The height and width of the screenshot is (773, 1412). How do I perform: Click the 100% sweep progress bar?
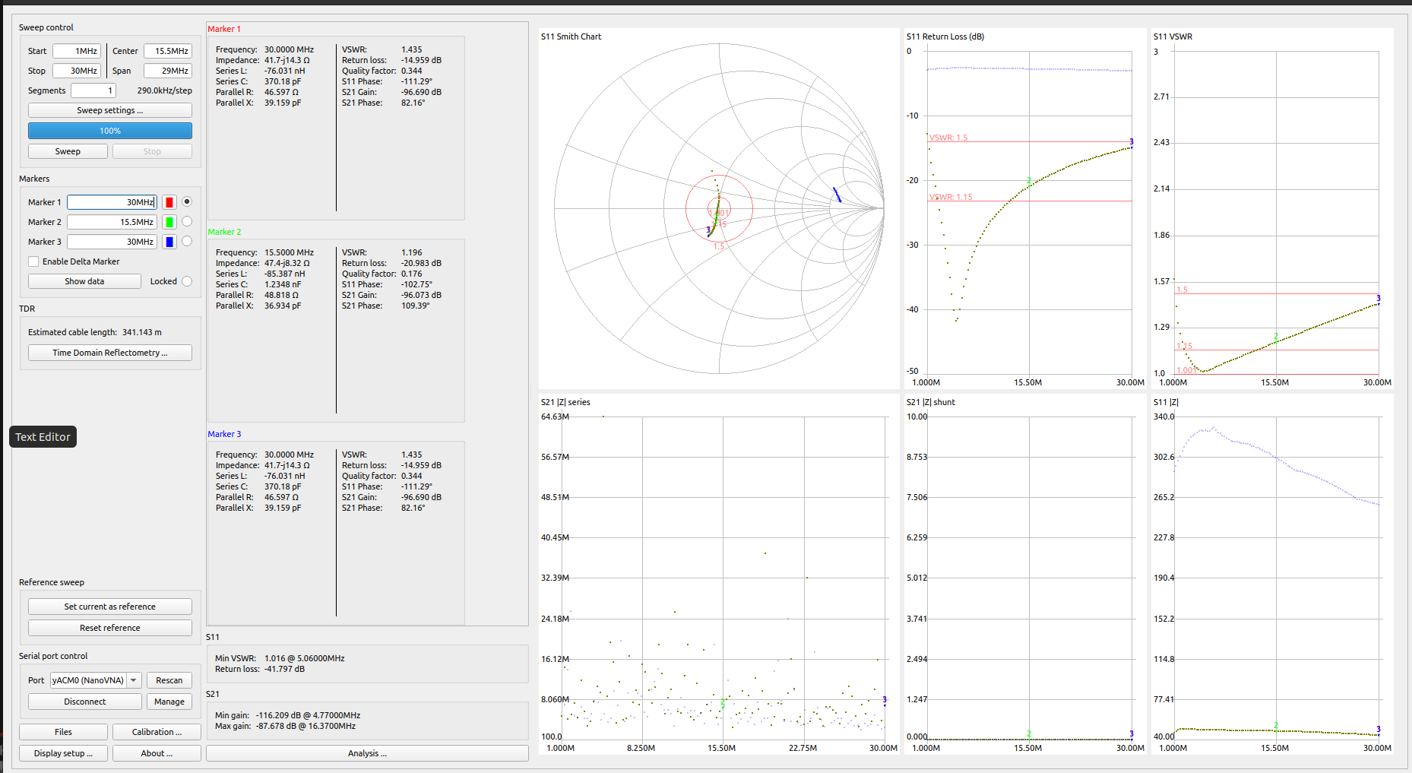pyautogui.click(x=110, y=131)
